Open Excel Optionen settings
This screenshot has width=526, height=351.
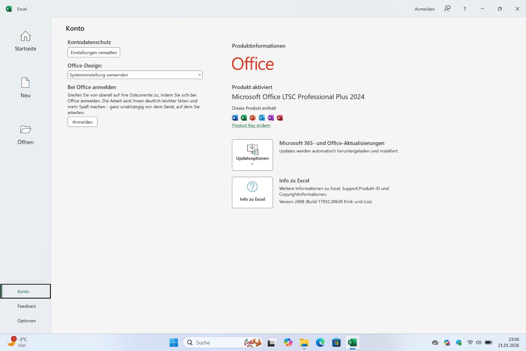tap(27, 321)
